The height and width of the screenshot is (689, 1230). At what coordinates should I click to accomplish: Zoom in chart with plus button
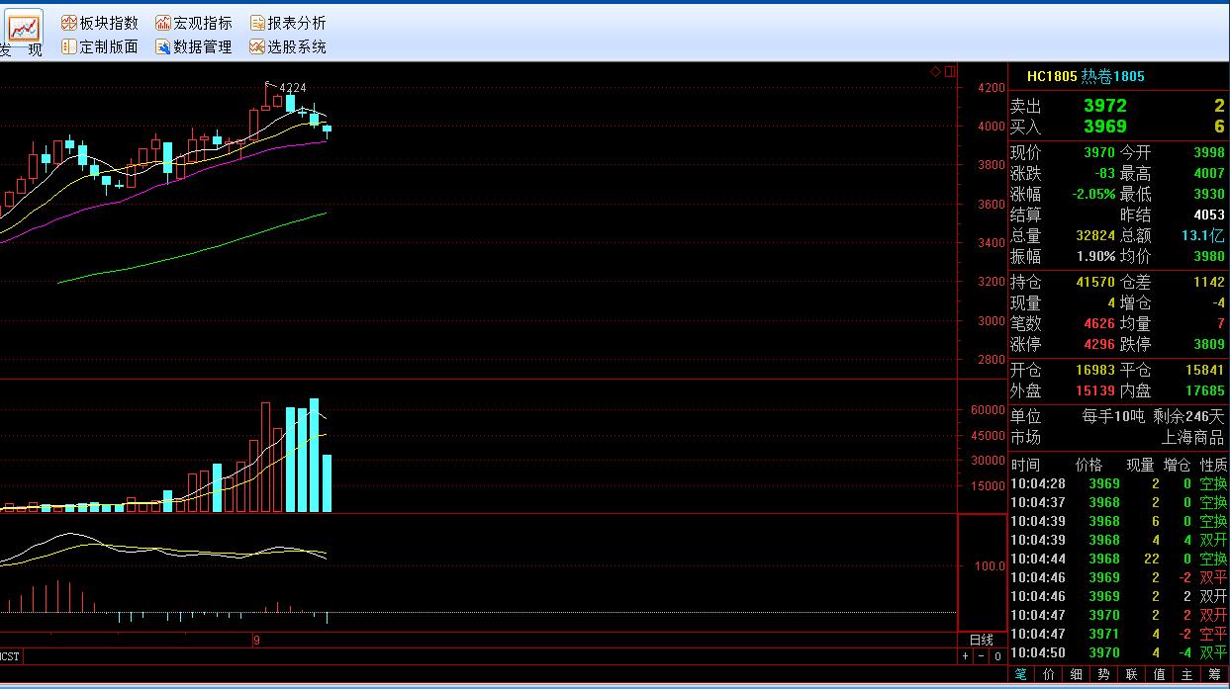coord(966,656)
